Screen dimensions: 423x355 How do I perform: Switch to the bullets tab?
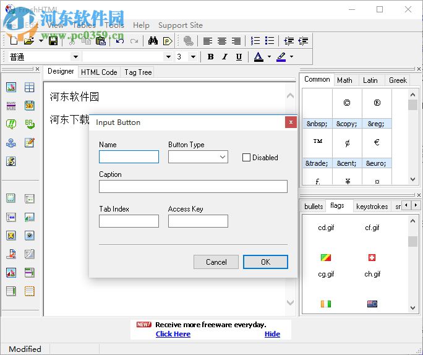coord(314,207)
